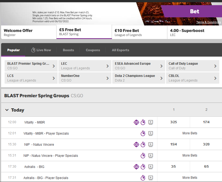Click stopwatch icon on Astralis - BIG - Player Specials

click(143, 178)
